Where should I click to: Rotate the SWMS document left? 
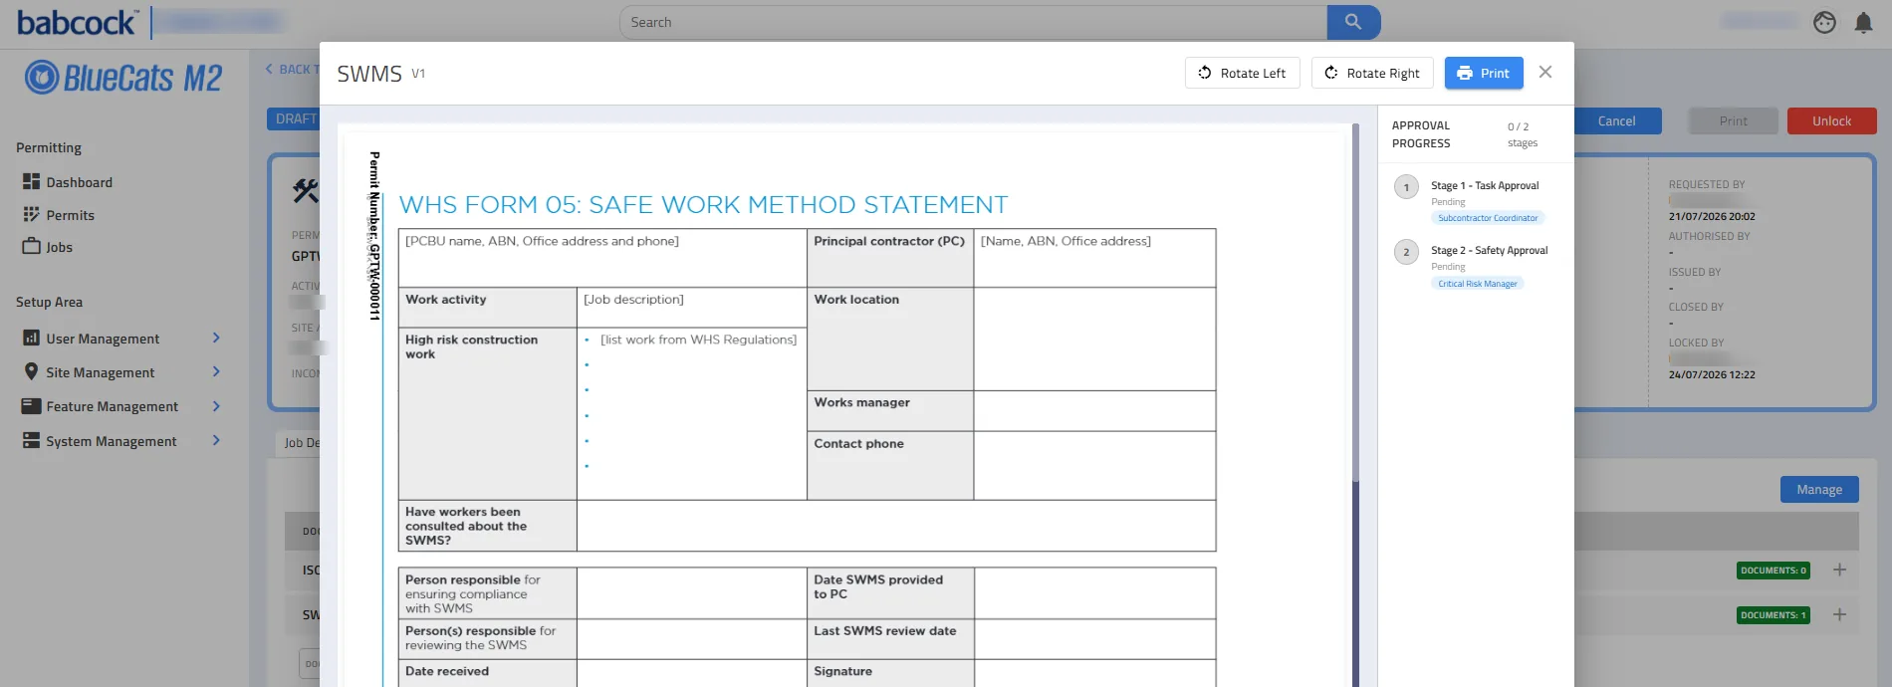1242,73
